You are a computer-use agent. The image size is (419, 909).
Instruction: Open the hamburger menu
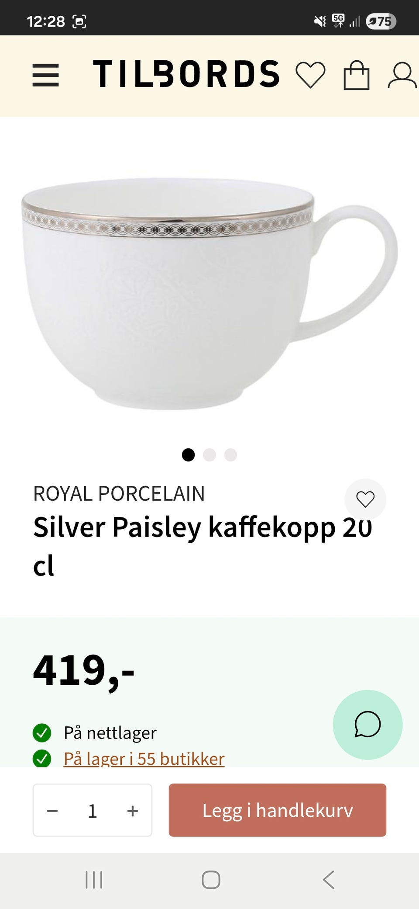45,75
